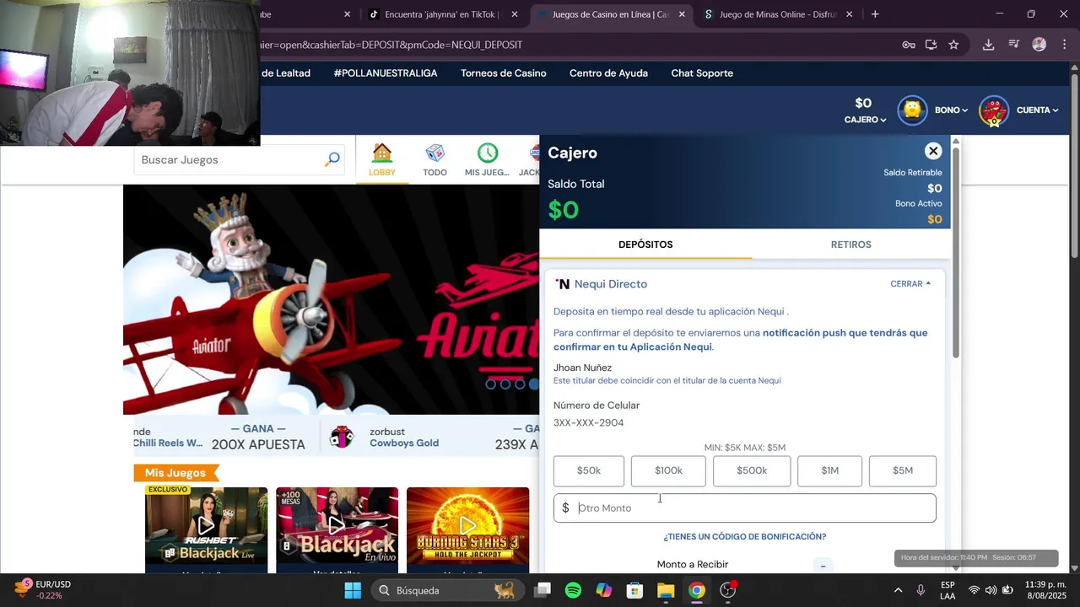Open the EUR/USD taskbar widget
The width and height of the screenshot is (1080, 607).
click(42, 589)
